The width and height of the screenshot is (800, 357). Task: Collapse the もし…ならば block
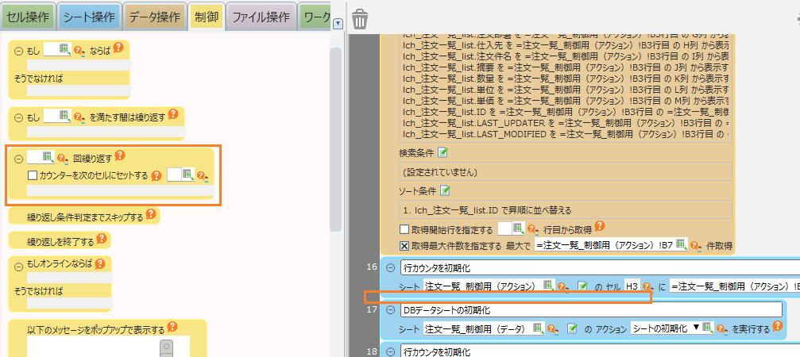coord(19,52)
